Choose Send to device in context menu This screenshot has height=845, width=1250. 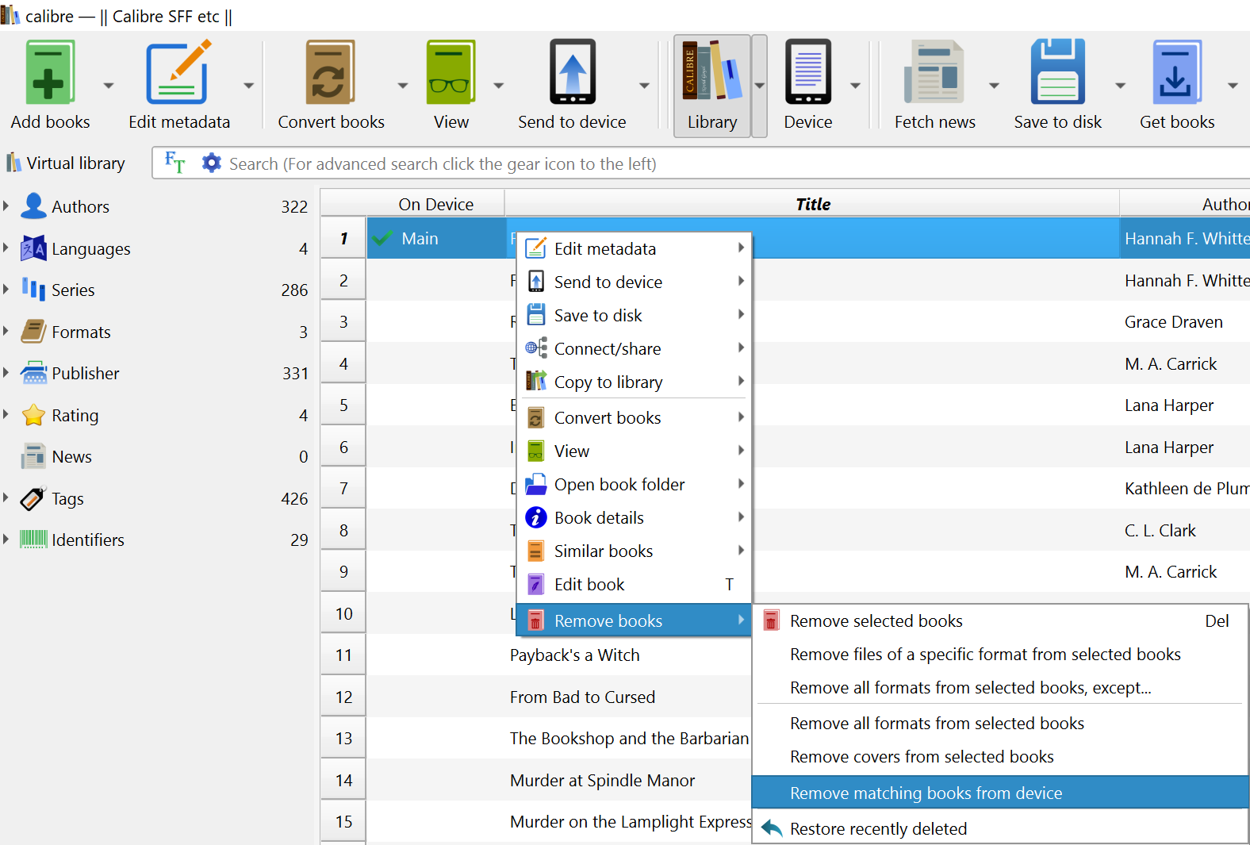[634, 282]
